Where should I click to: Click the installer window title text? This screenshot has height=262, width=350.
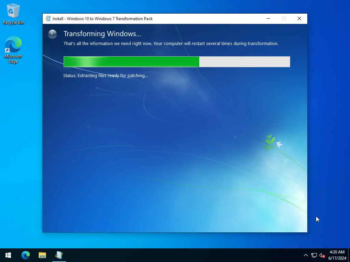pyautogui.click(x=103, y=19)
